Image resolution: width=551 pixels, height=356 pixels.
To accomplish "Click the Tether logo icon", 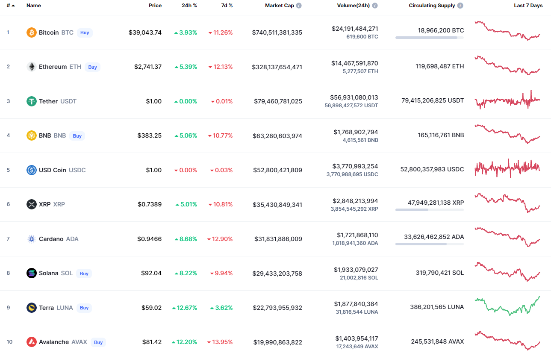I will coord(32,101).
